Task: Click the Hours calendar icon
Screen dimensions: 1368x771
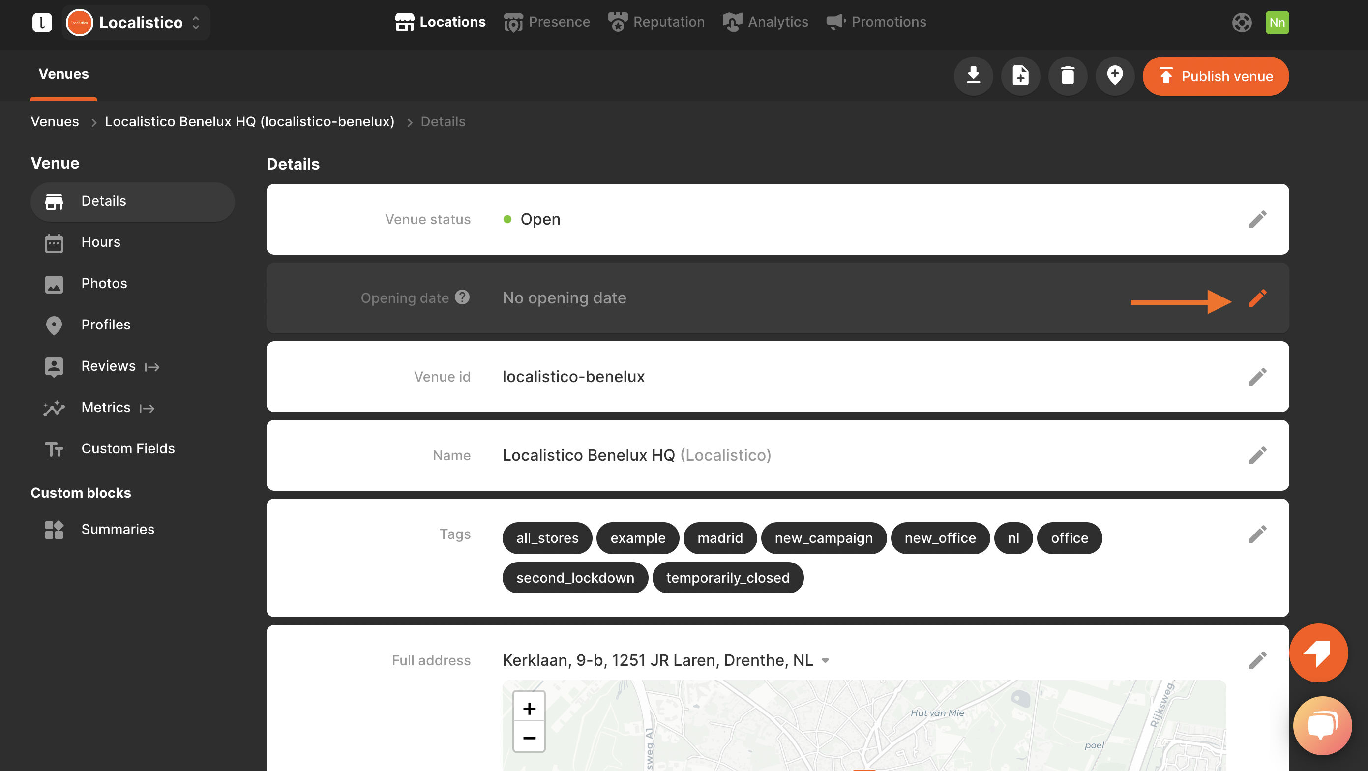Action: point(54,243)
